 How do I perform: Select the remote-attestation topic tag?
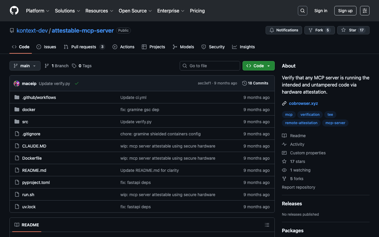click(301, 123)
